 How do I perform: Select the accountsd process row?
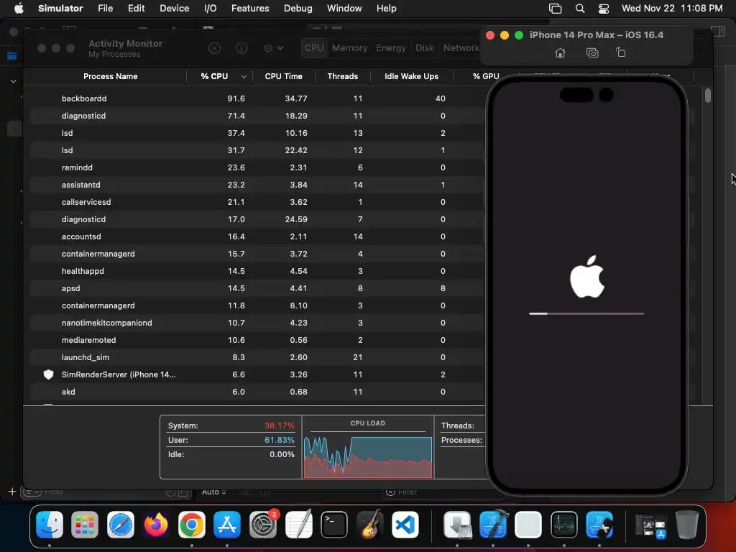coord(257,236)
